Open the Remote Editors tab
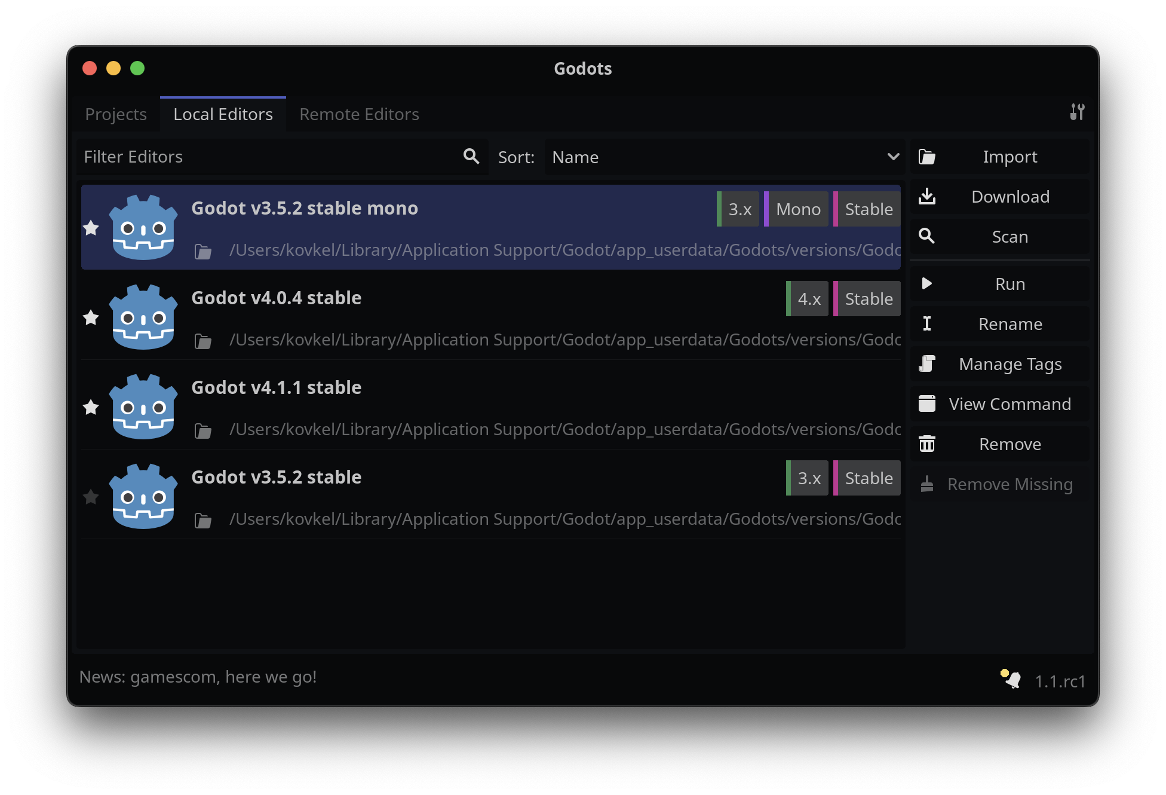The image size is (1166, 795). tap(359, 114)
